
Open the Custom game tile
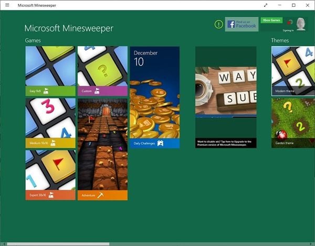pyautogui.click(x=102, y=71)
